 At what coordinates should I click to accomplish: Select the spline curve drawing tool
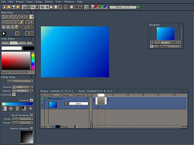click(x=17, y=17)
